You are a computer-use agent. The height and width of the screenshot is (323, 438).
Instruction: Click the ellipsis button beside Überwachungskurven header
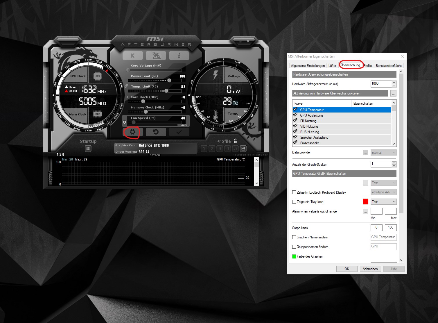[393, 93]
